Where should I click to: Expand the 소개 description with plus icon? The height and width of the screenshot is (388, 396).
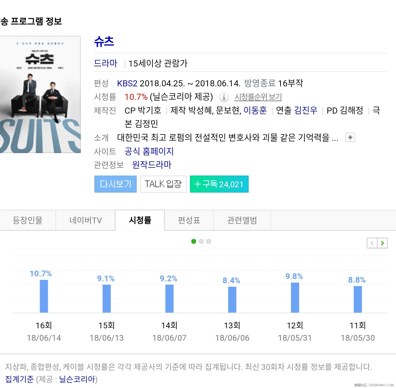tap(350, 137)
